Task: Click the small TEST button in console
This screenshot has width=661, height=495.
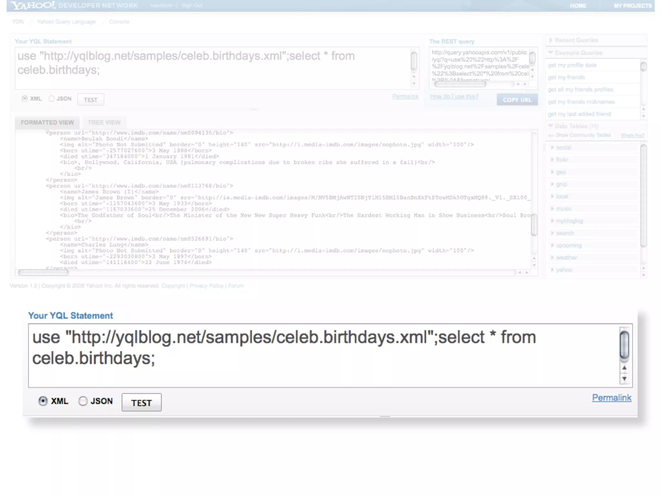Action: click(91, 100)
